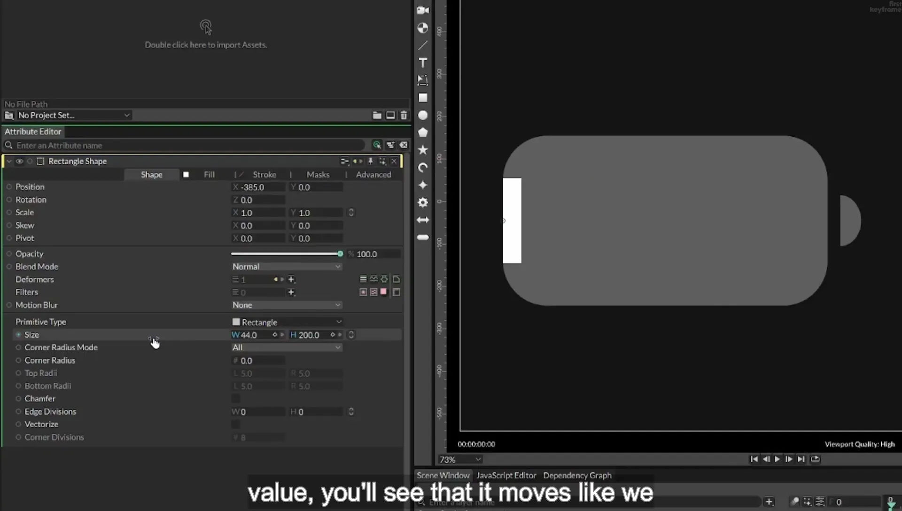Select the four-point star shape tool
902x511 pixels.
click(x=423, y=185)
